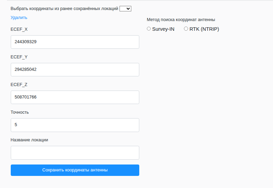Focus the empty Название локации field
Image resolution: width=273 pixels, height=188 pixels.
[75, 152]
